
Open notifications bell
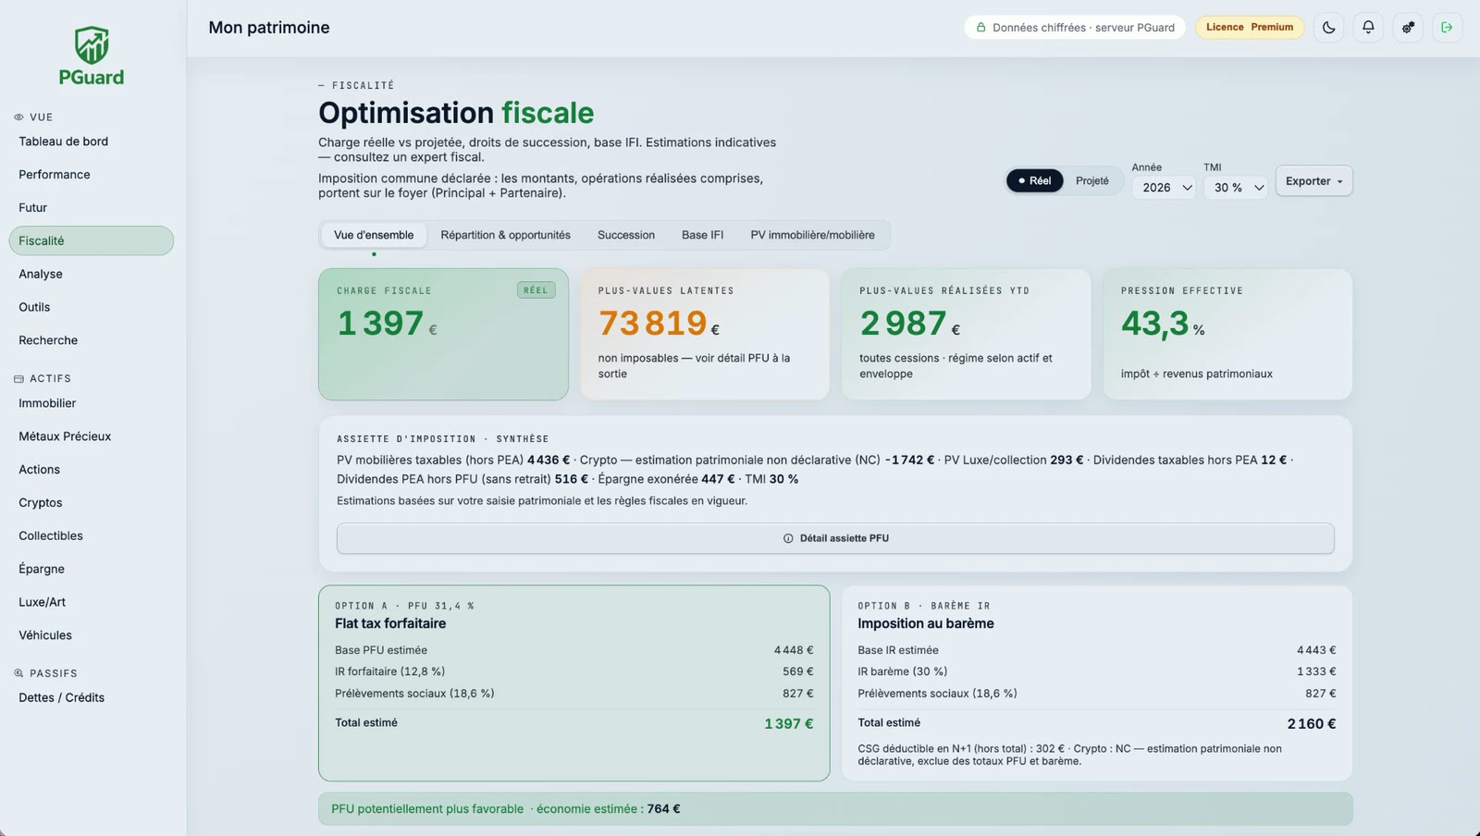tap(1368, 28)
